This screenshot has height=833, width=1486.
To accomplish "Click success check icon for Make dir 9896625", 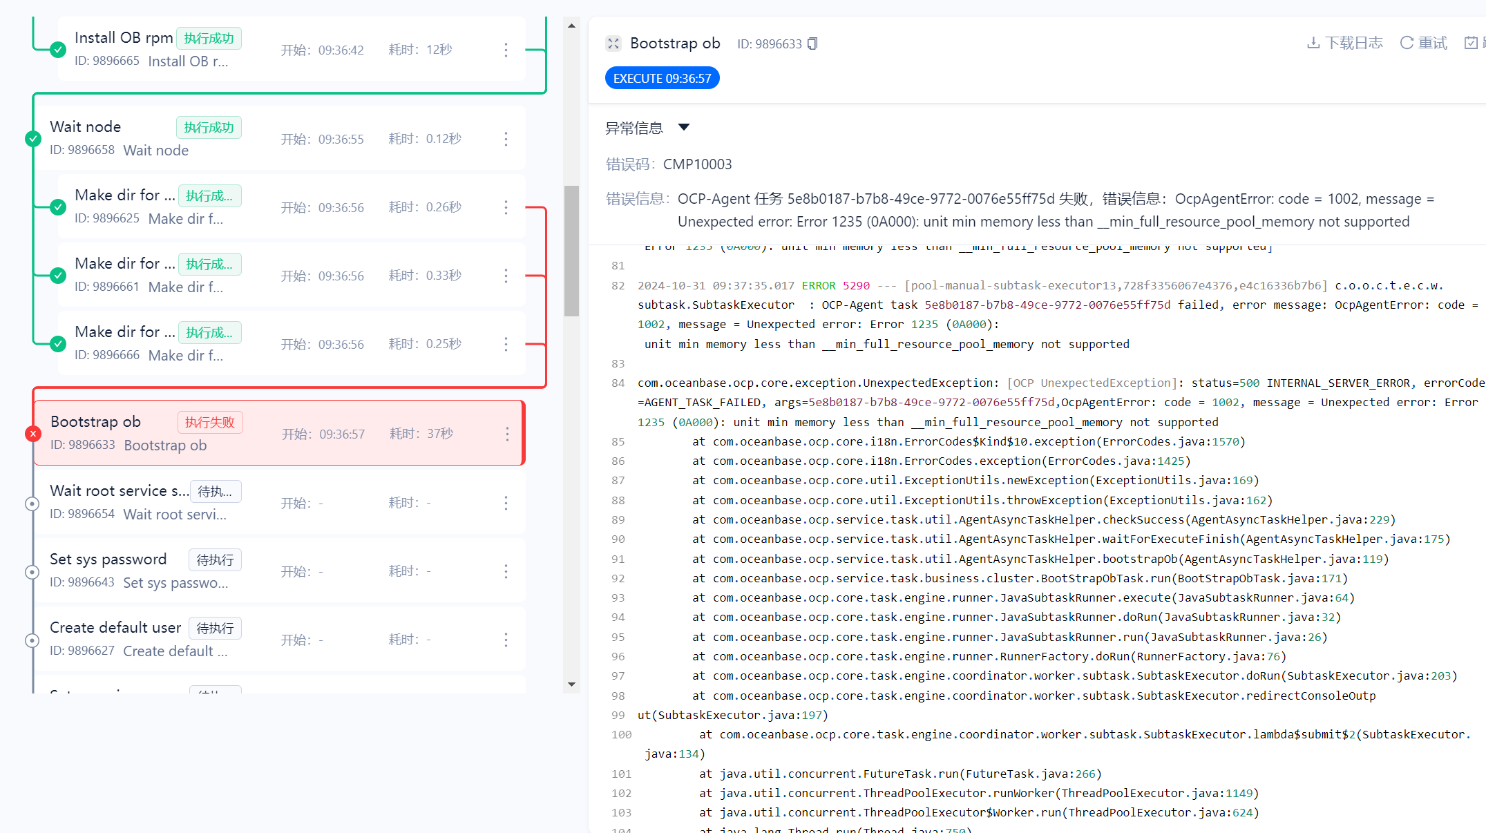I will [58, 207].
